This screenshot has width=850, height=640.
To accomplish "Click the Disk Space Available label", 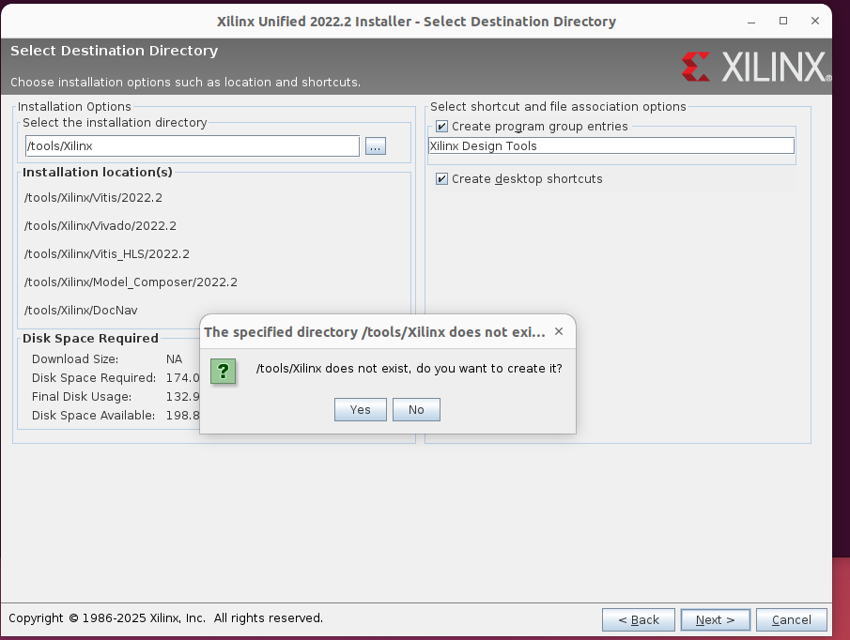I will pos(93,416).
